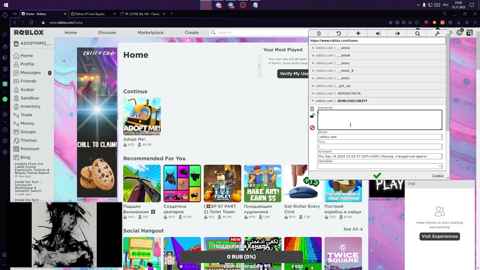Take a snapshot with the camera toolbar icon
Image resolution: width=480 pixels, height=270 pixels.
coord(397,22)
